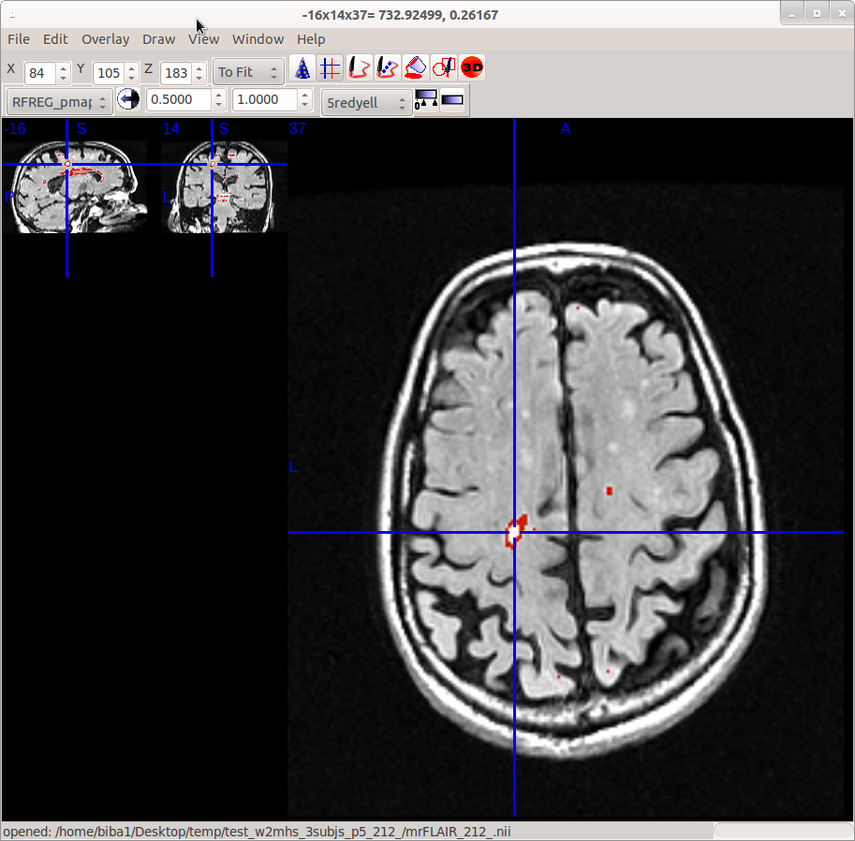The image size is (855, 841).
Task: Open the 5redyell color scheme dropdown
Action: (x=366, y=102)
